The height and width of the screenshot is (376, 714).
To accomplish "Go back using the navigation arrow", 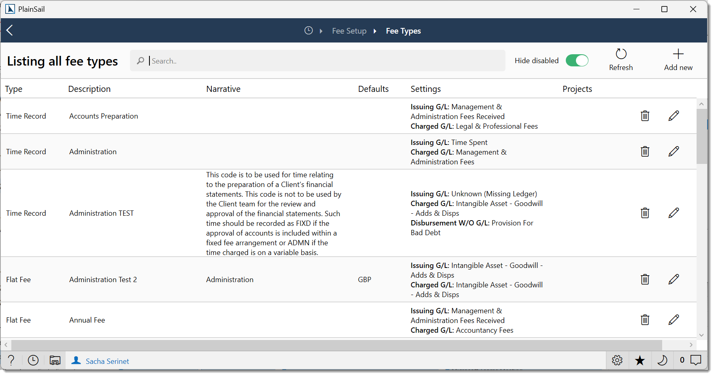I will click(x=10, y=30).
